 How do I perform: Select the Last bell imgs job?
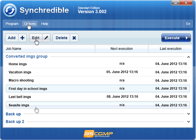tap(20, 97)
